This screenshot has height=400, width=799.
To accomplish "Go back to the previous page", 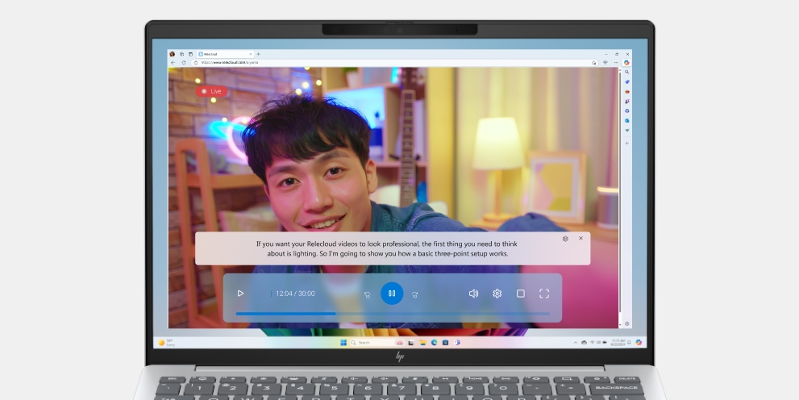I will [173, 63].
